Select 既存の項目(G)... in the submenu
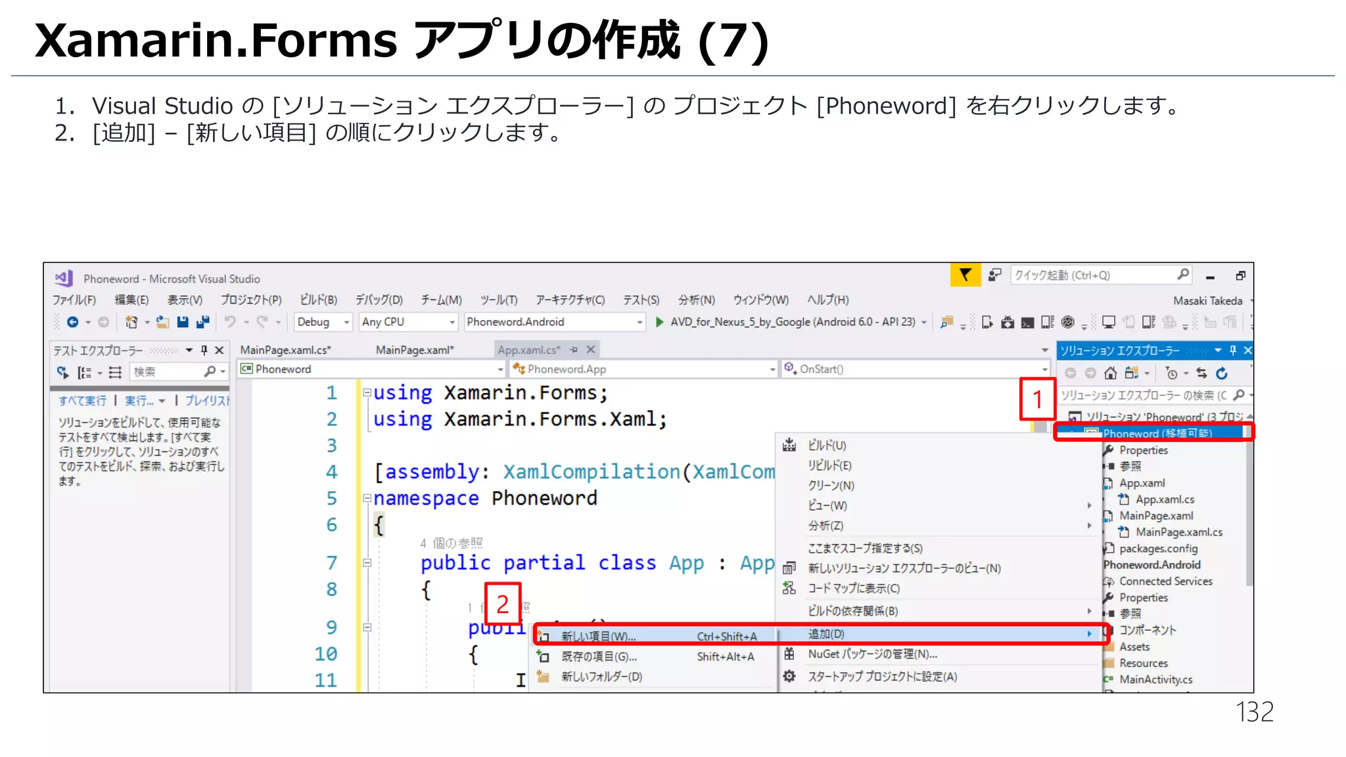Image resolution: width=1346 pixels, height=757 pixels. [x=653, y=656]
